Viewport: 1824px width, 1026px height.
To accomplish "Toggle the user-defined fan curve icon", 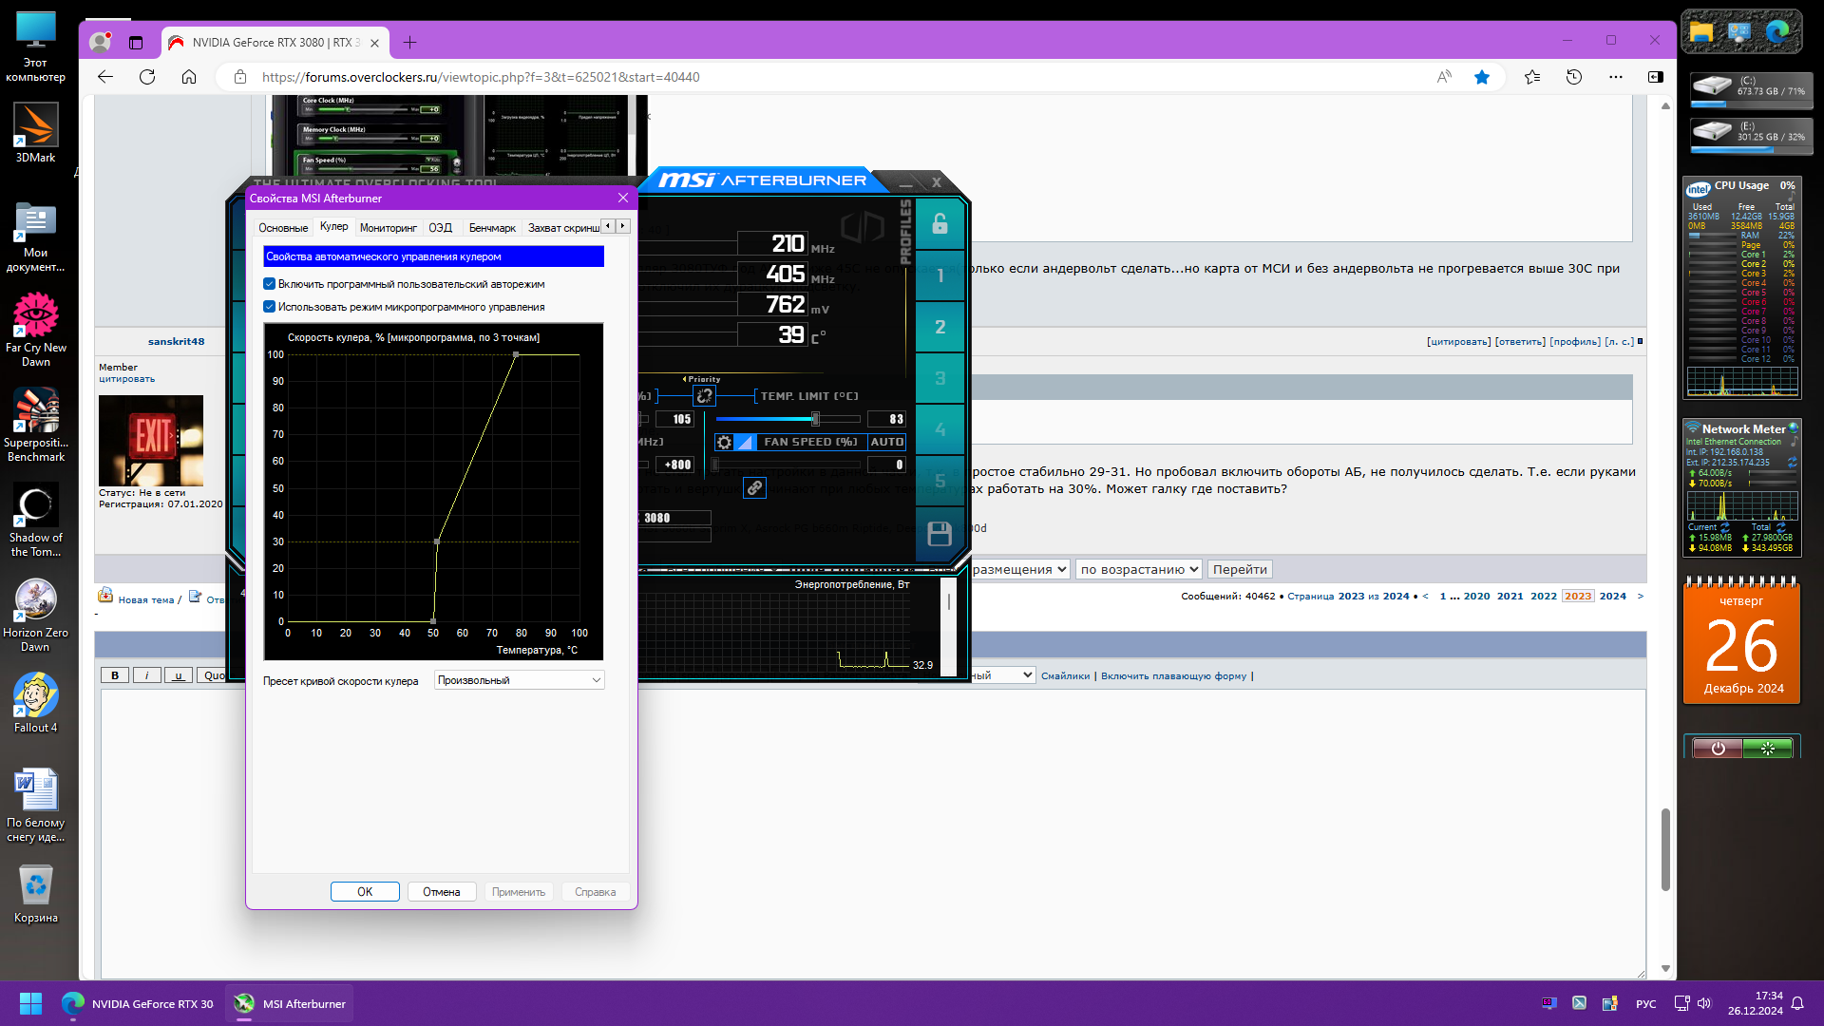I will tap(746, 443).
